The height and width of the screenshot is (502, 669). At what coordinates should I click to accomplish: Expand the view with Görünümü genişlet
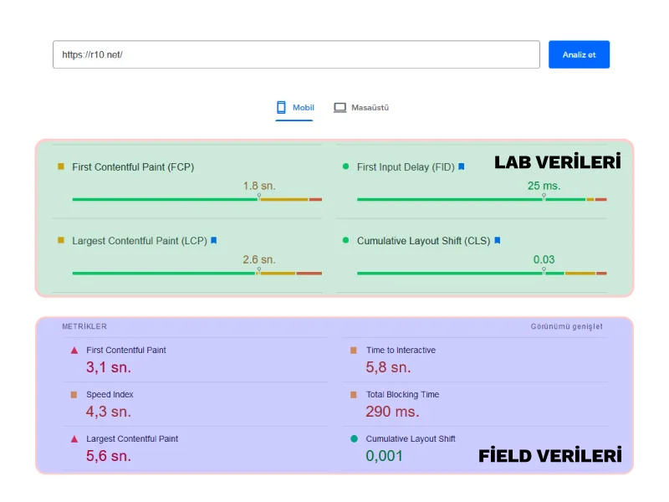pos(566,327)
